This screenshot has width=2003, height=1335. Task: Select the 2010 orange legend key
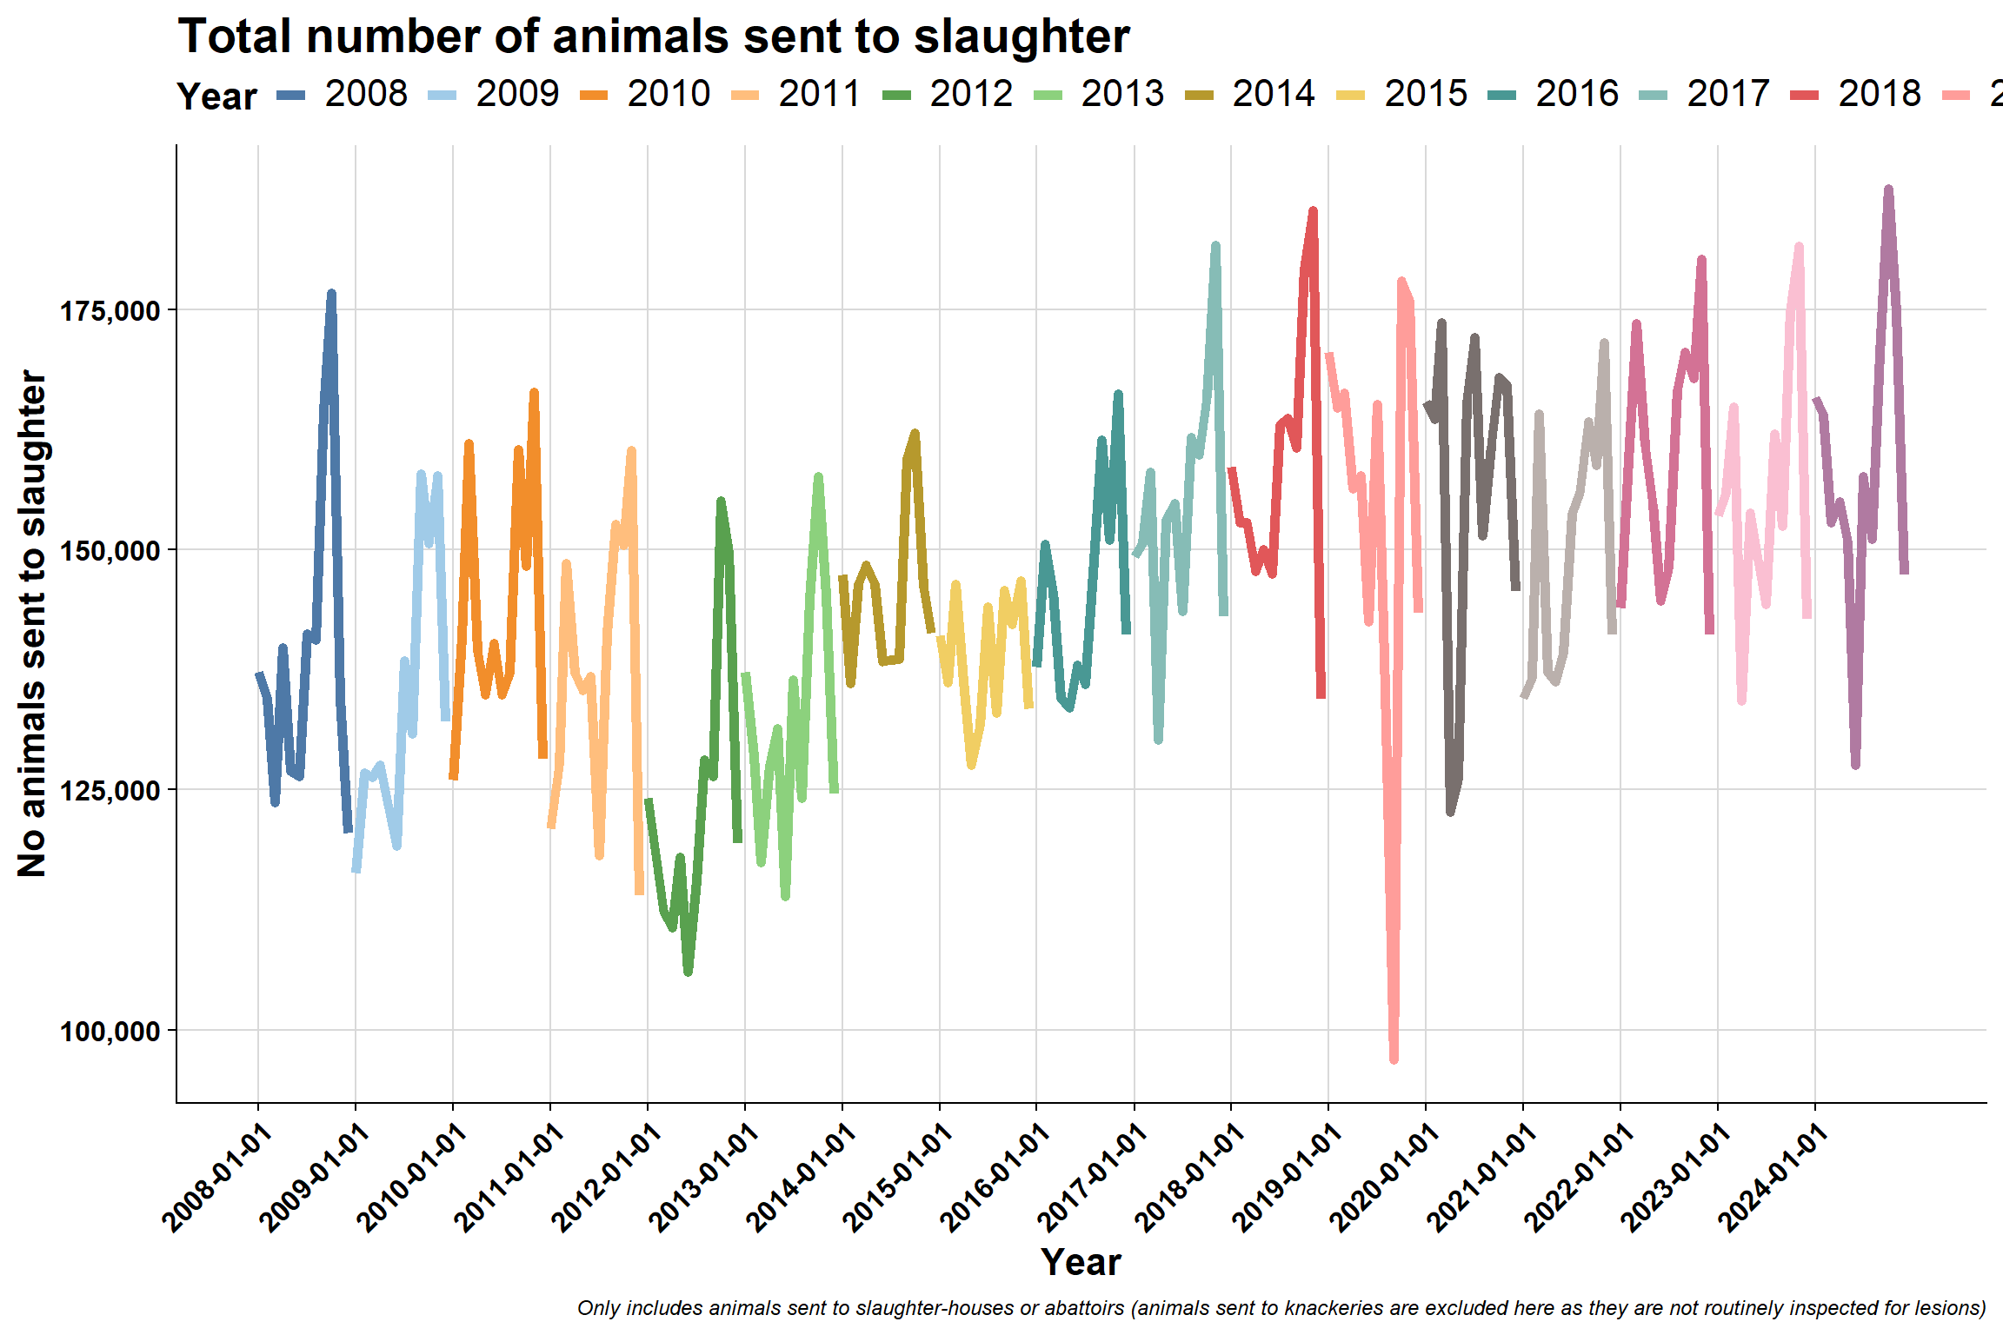click(594, 95)
